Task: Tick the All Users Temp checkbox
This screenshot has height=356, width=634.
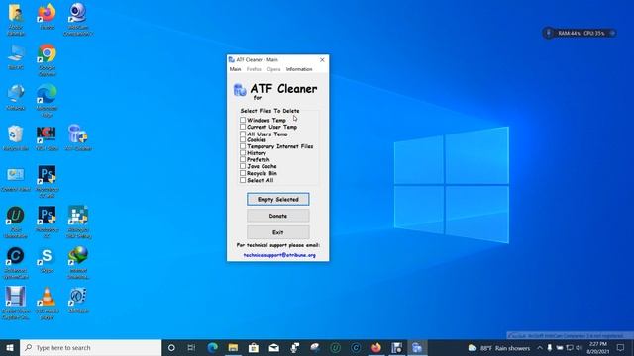Action: 243,133
